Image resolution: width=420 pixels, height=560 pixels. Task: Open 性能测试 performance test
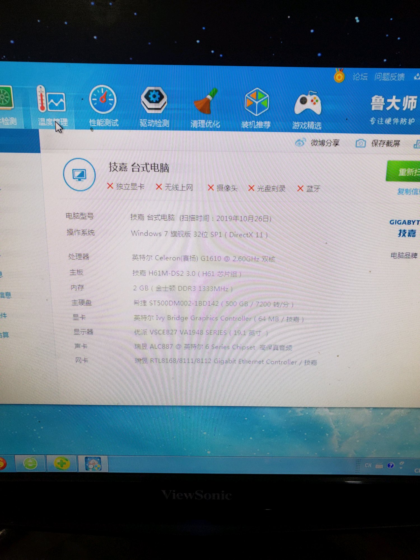point(103,106)
